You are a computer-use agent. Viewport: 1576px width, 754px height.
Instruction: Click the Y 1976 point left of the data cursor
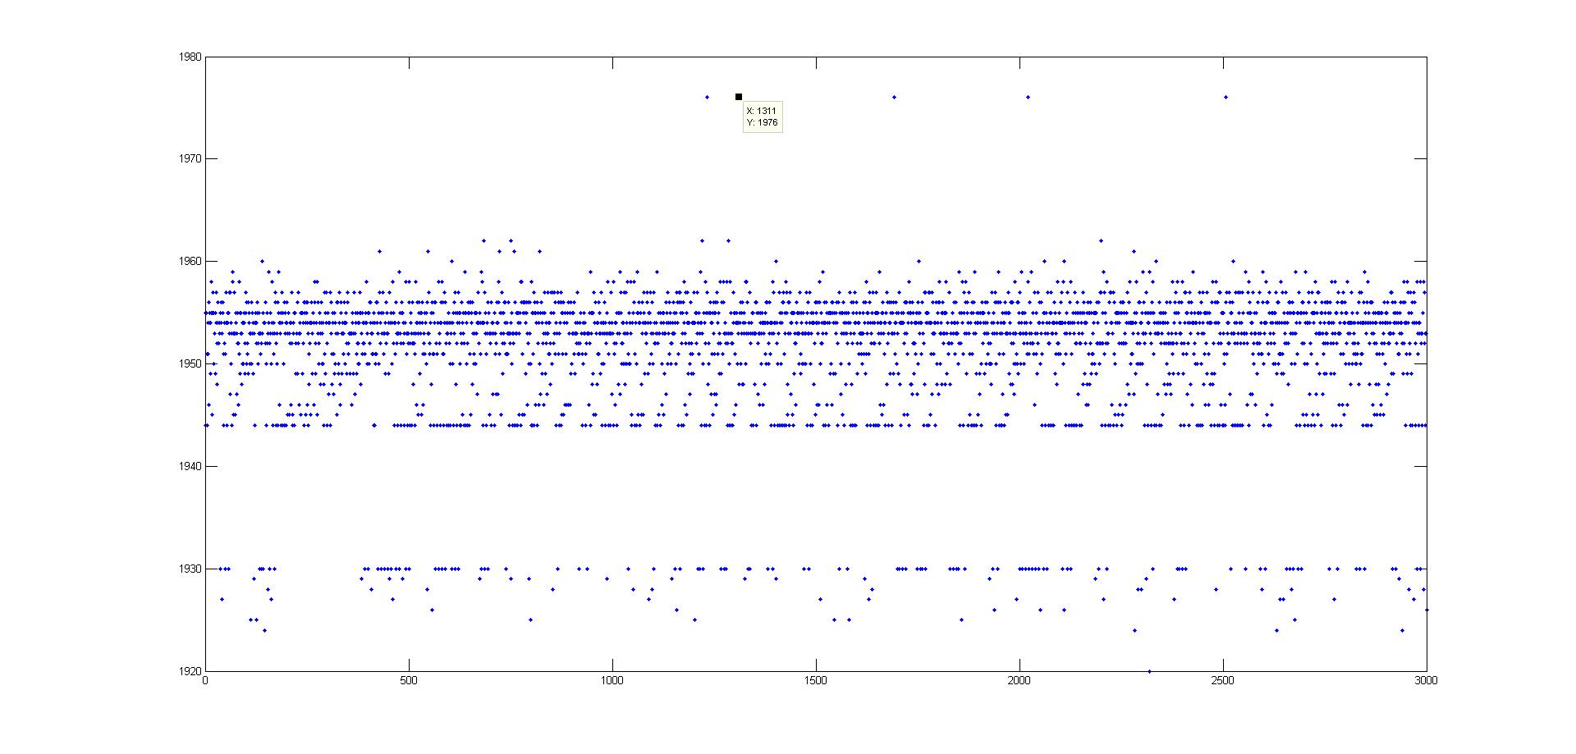click(707, 97)
